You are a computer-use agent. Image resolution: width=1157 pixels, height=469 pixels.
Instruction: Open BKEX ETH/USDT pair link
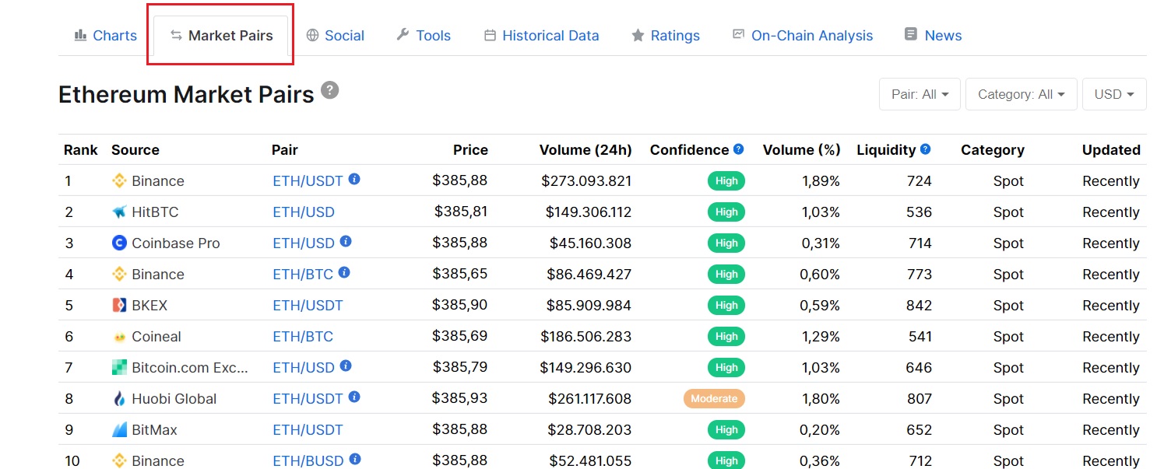point(308,306)
